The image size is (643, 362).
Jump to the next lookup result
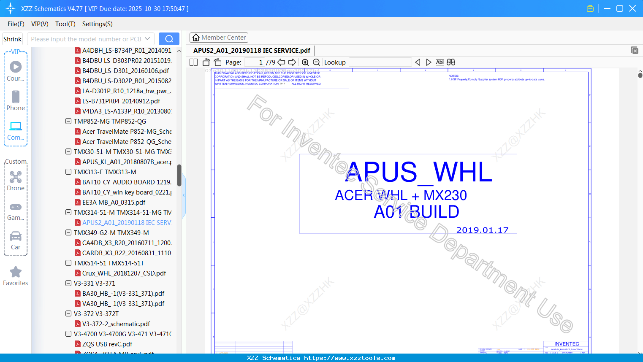pos(429,62)
